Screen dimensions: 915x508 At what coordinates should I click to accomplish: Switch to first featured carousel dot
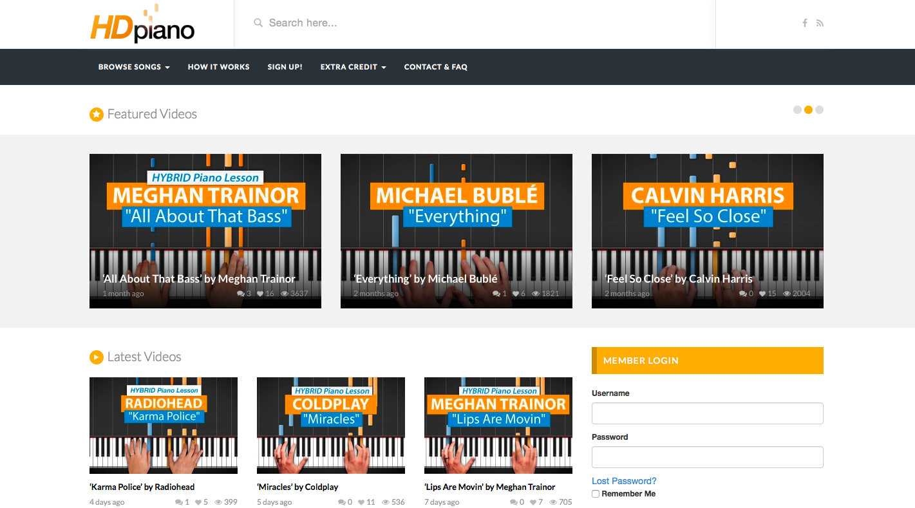797,110
